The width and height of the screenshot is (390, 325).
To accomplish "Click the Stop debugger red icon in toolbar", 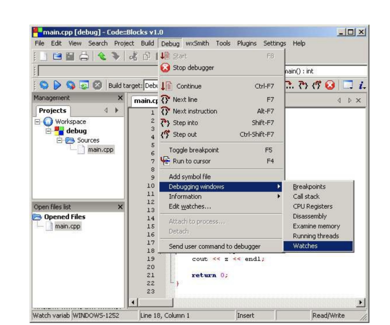I will click(330, 85).
